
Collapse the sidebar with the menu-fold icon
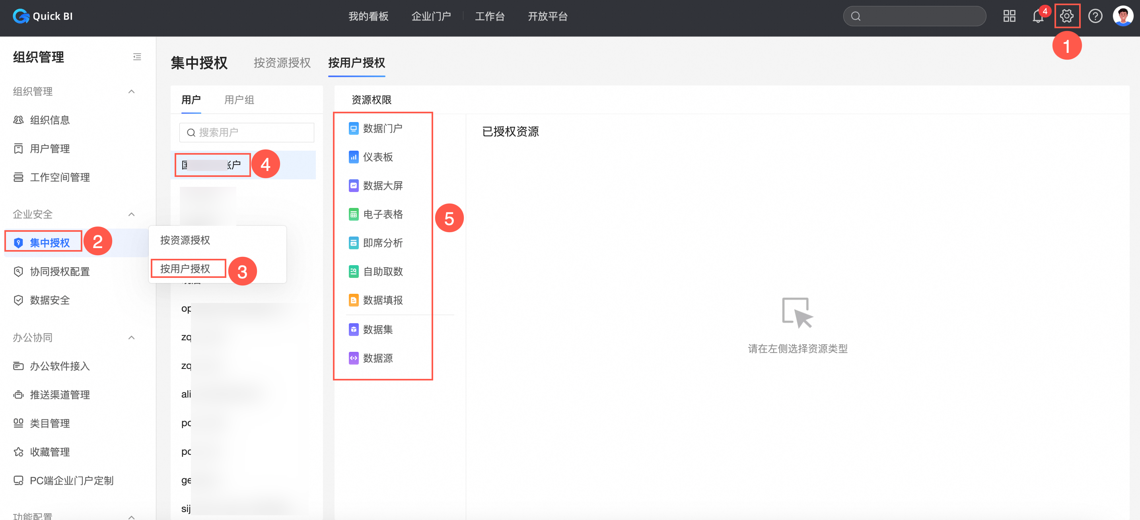[137, 57]
